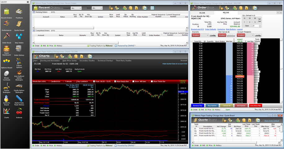The height and width of the screenshot is (149, 284).
Task: Click Reverse Pos button in Order Book
Action: (197, 106)
